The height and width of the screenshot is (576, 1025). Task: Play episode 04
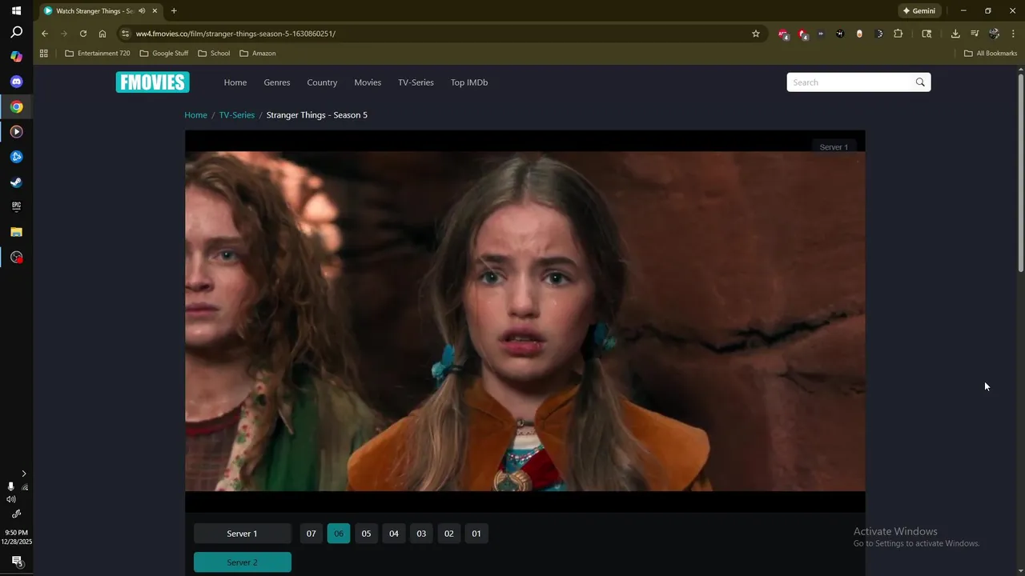pyautogui.click(x=394, y=534)
